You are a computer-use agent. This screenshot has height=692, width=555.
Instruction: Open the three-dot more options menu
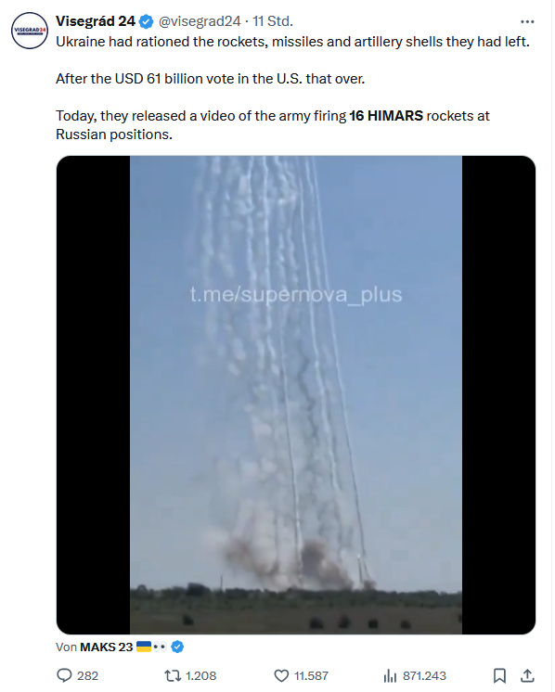coord(527,21)
